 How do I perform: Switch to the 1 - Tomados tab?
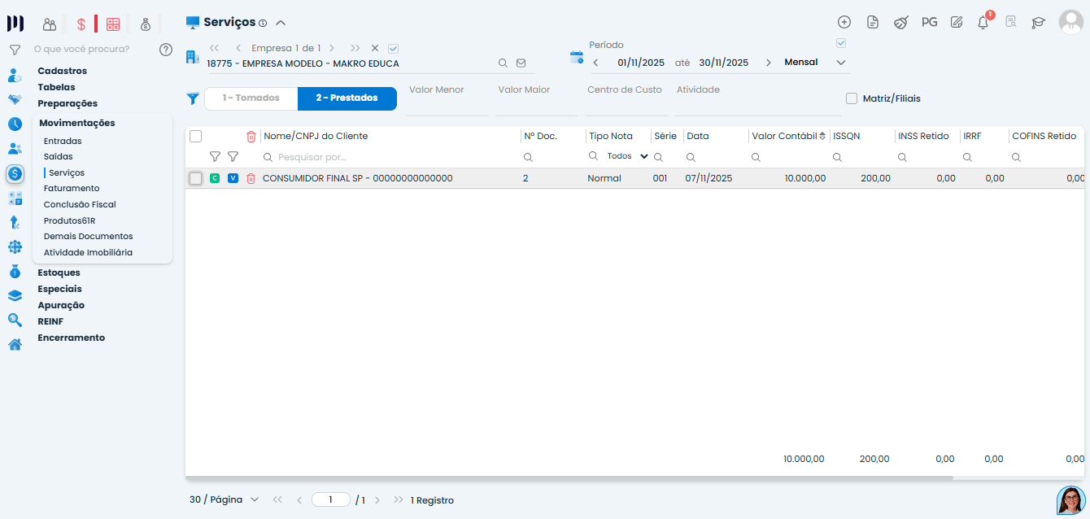click(251, 98)
